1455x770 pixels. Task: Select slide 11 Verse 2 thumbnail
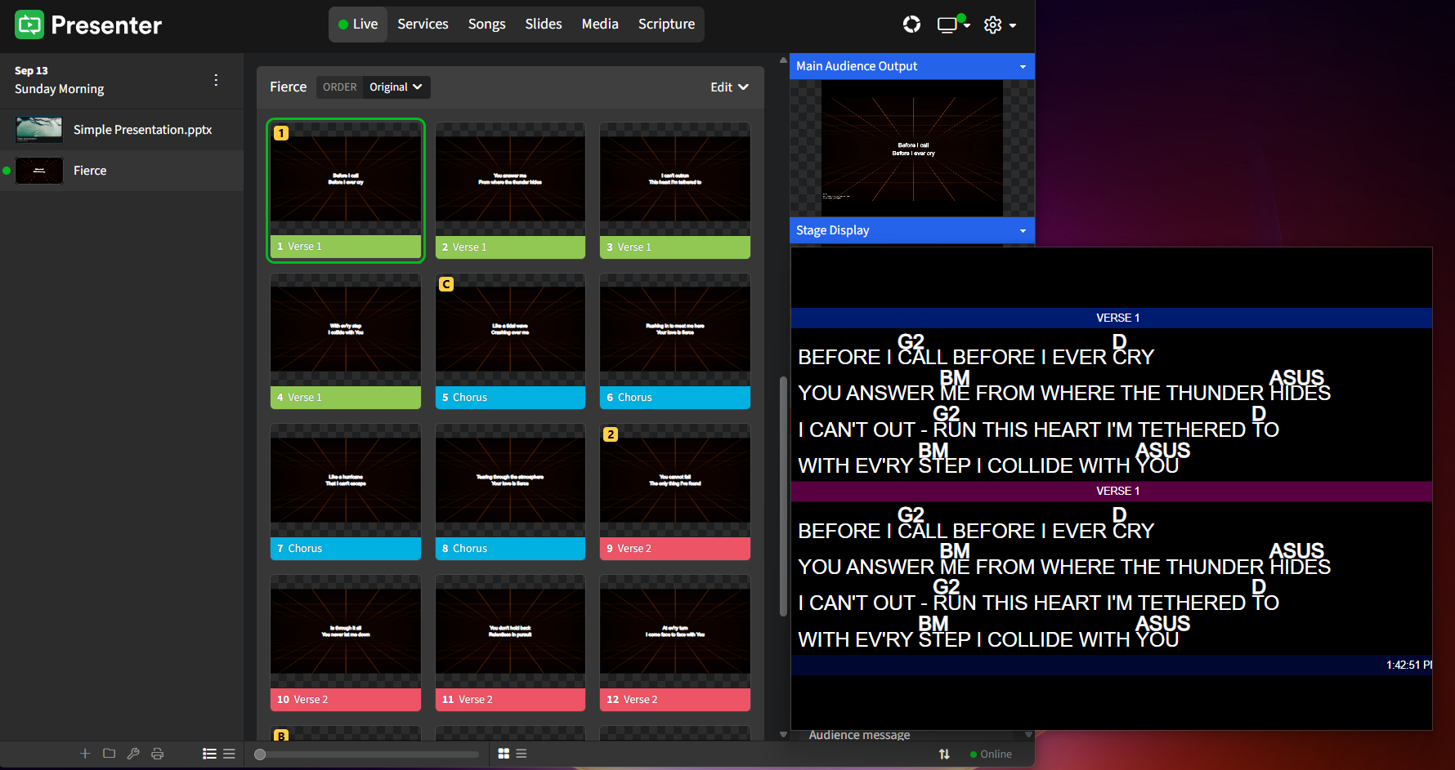click(510, 643)
